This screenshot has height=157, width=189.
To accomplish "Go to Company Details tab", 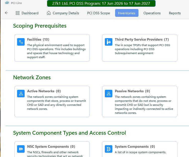I will pyautogui.click(x=63, y=13).
